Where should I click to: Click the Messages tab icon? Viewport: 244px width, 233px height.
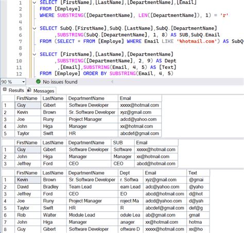[x=29, y=90]
